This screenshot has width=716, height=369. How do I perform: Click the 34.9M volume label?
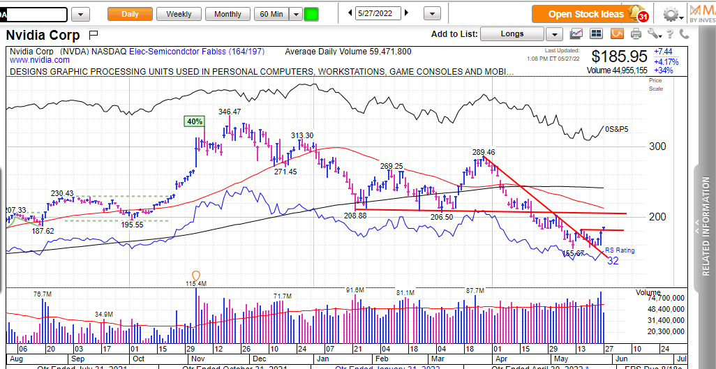[x=104, y=314]
